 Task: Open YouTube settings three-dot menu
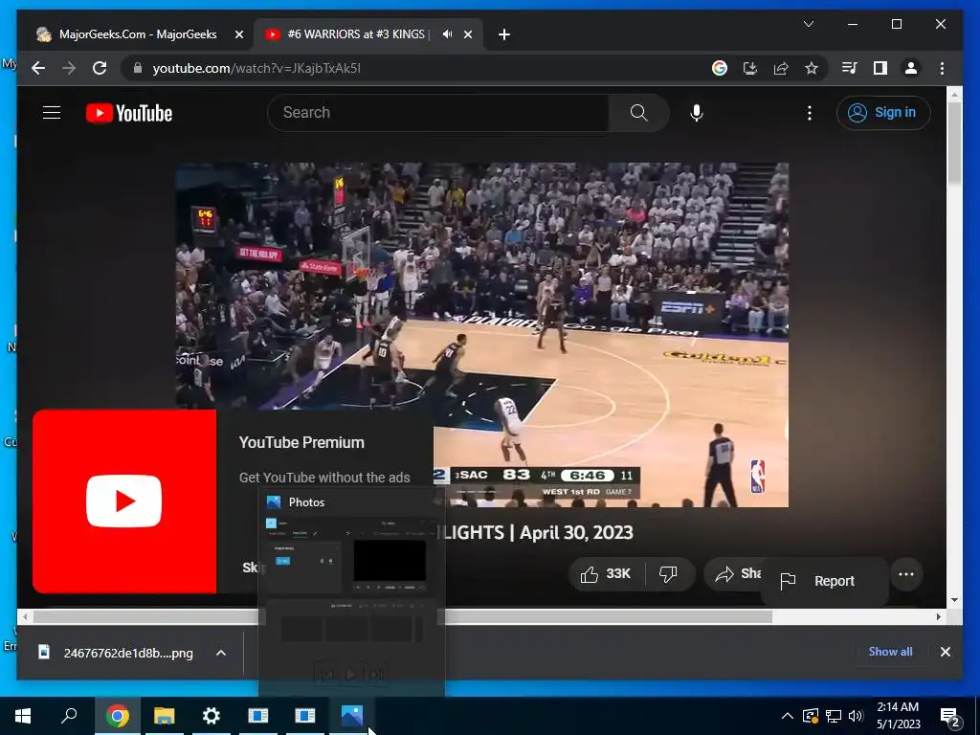click(x=810, y=113)
